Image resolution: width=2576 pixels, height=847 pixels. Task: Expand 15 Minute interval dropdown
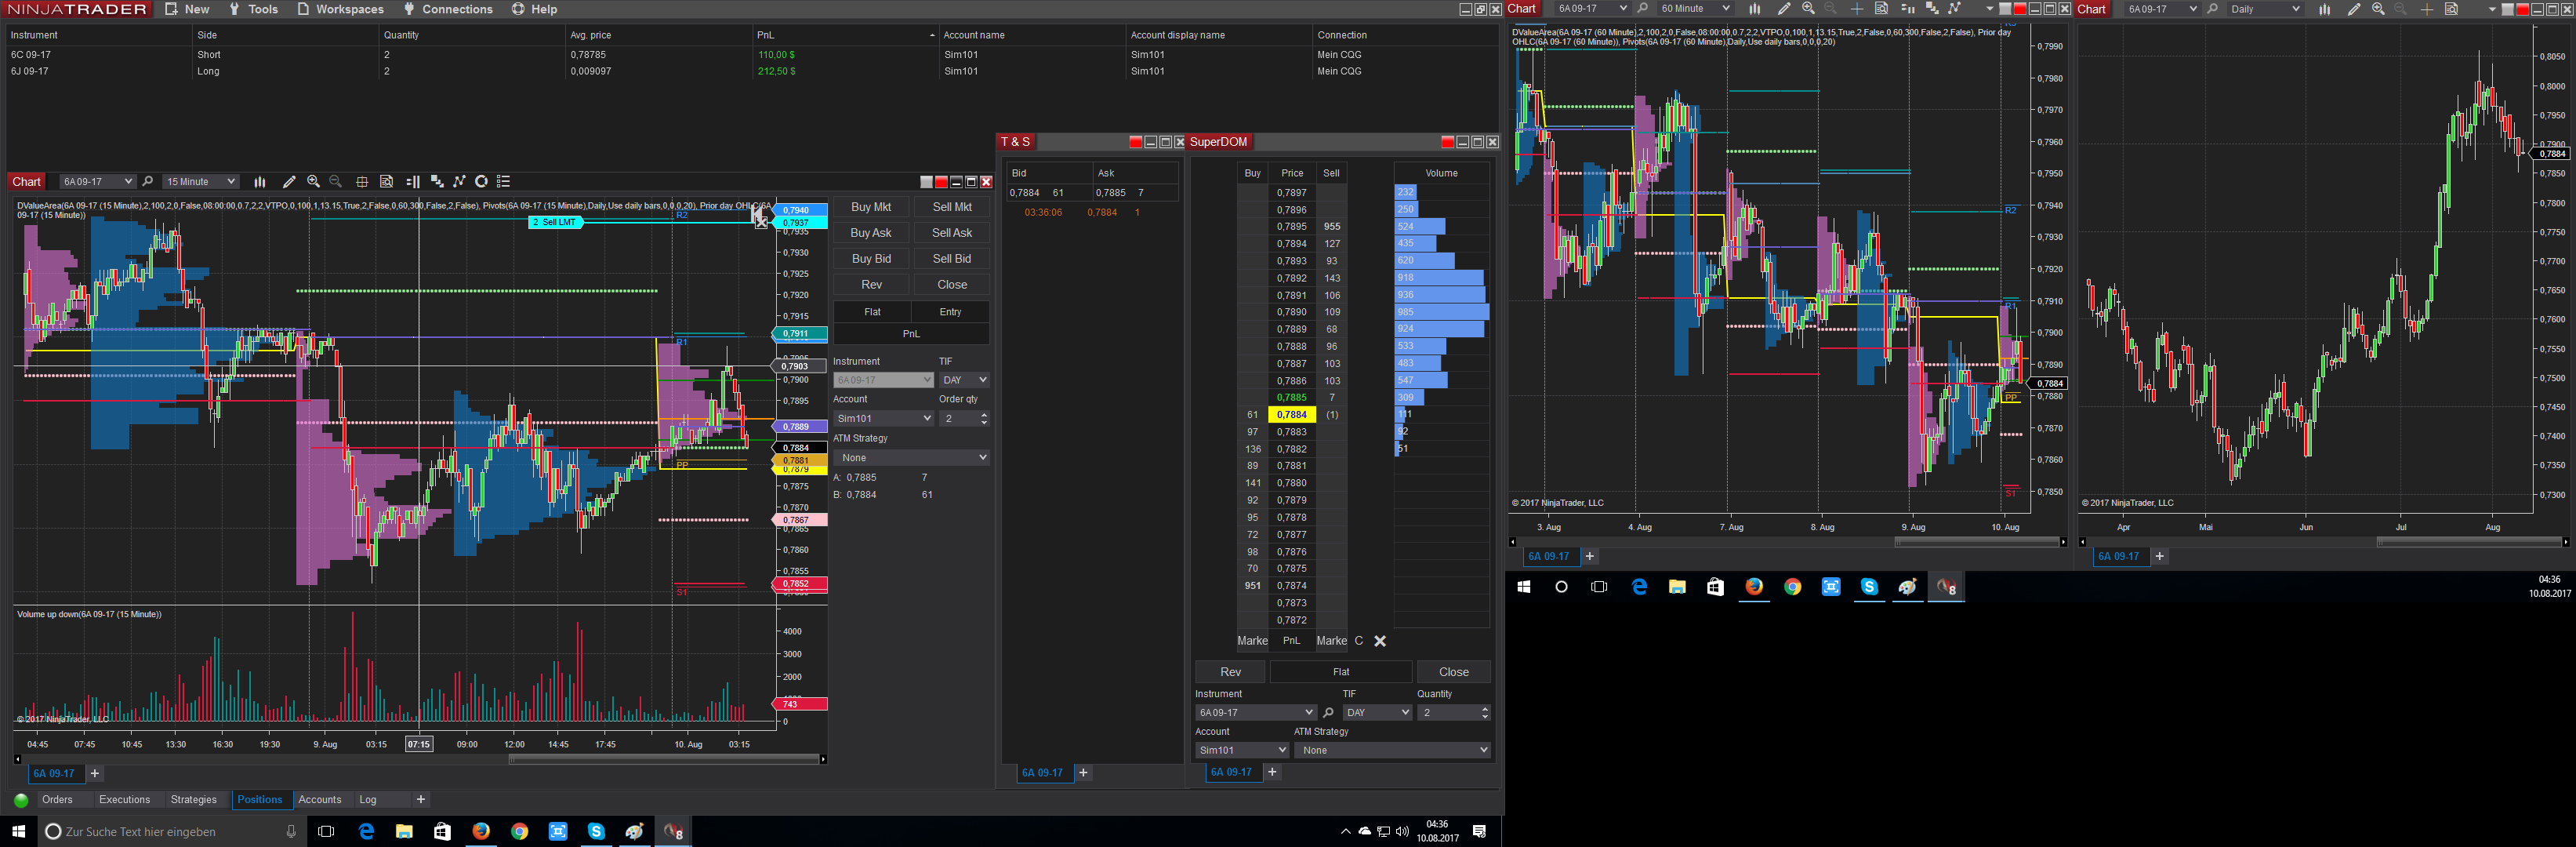coord(231,182)
